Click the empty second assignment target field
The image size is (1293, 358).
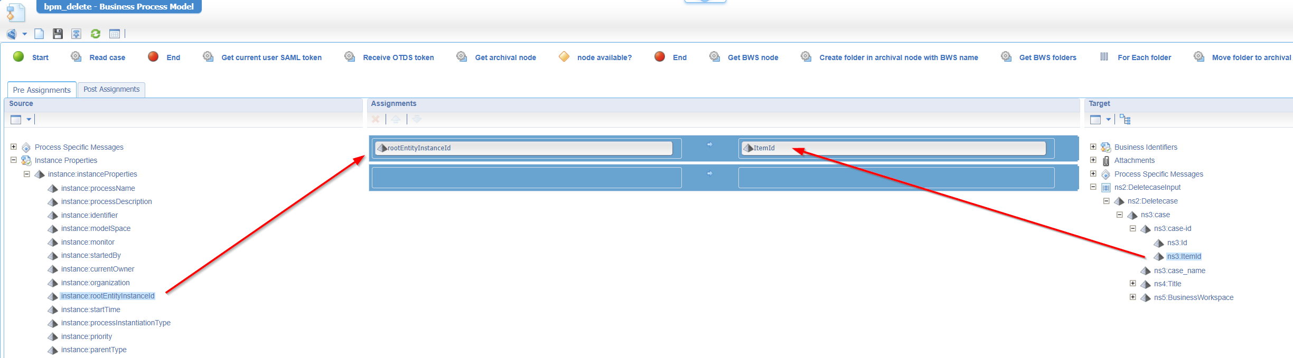pos(896,178)
